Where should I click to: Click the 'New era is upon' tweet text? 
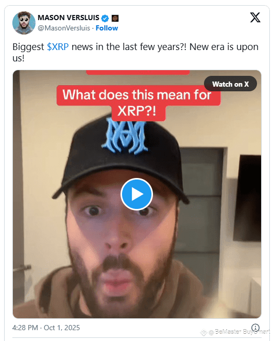click(224, 47)
